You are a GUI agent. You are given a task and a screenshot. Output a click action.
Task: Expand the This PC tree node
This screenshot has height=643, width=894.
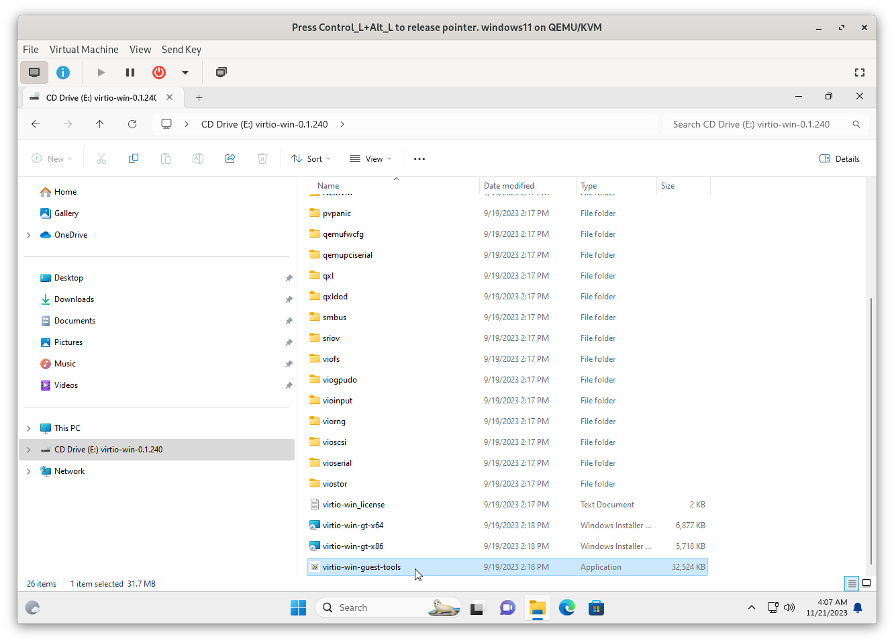(x=28, y=428)
